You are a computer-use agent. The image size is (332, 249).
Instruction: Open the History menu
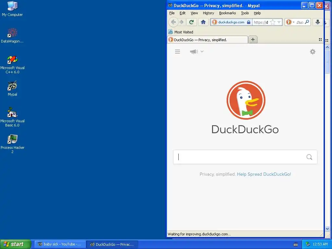pyautogui.click(x=208, y=13)
